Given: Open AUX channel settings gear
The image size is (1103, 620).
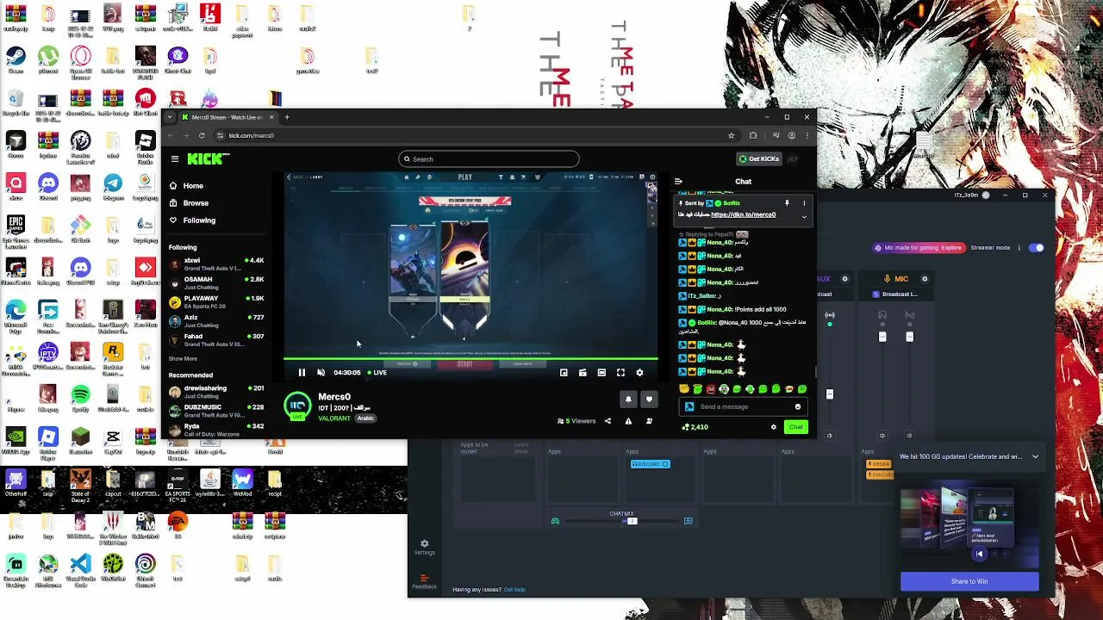Looking at the screenshot, I should tap(844, 279).
